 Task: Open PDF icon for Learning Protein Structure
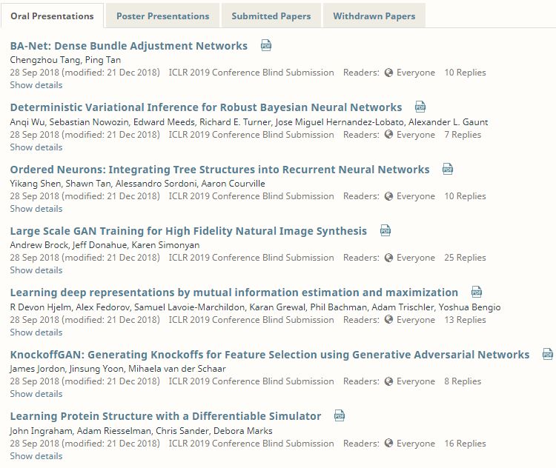tap(340, 415)
